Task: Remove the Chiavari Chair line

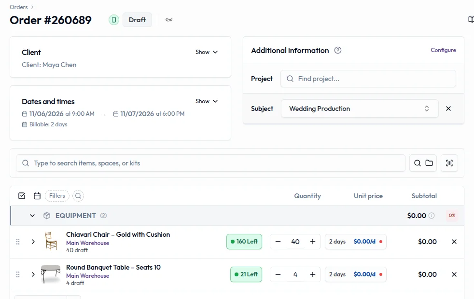Action: (454, 242)
